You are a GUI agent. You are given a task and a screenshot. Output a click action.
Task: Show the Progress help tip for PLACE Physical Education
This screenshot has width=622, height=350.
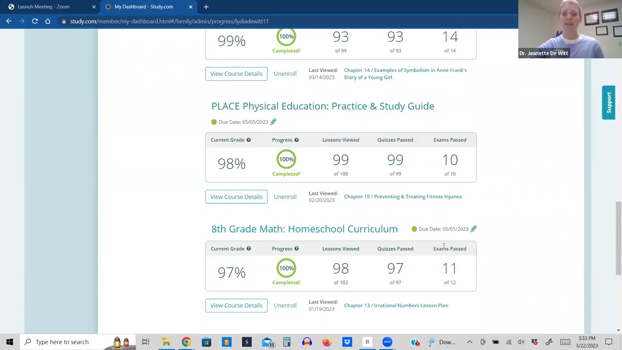coord(296,140)
